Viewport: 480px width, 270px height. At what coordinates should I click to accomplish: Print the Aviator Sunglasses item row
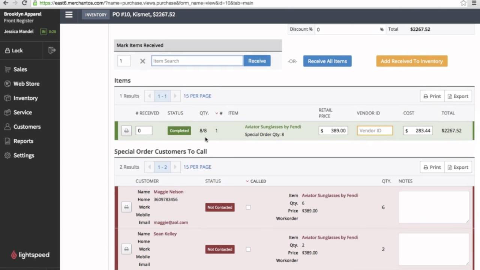pyautogui.click(x=126, y=130)
